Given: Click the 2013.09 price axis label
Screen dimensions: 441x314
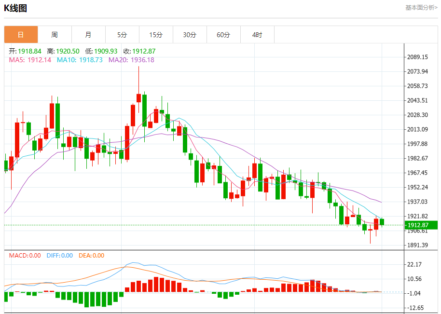Looking at the screenshot, I should (x=417, y=129).
